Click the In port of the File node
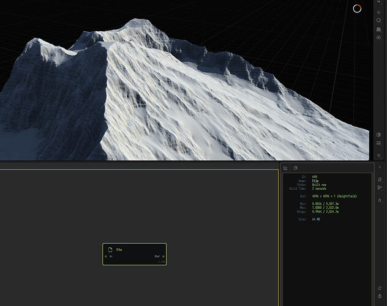The width and height of the screenshot is (387, 306). (106, 256)
